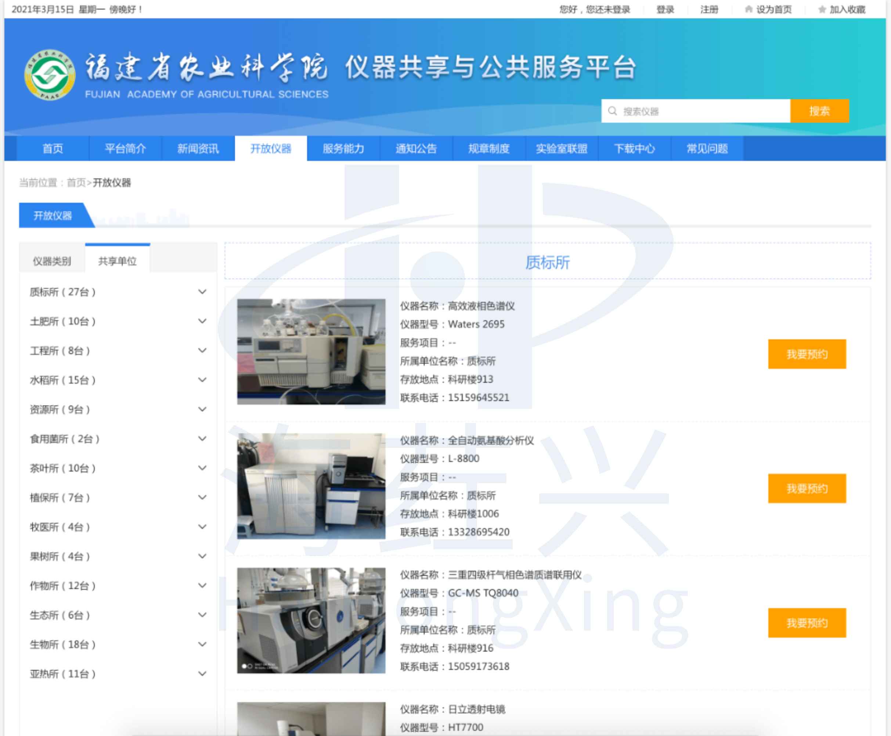This screenshot has width=891, height=736.
Task: Click the home icon for 设为首页
Action: (748, 9)
